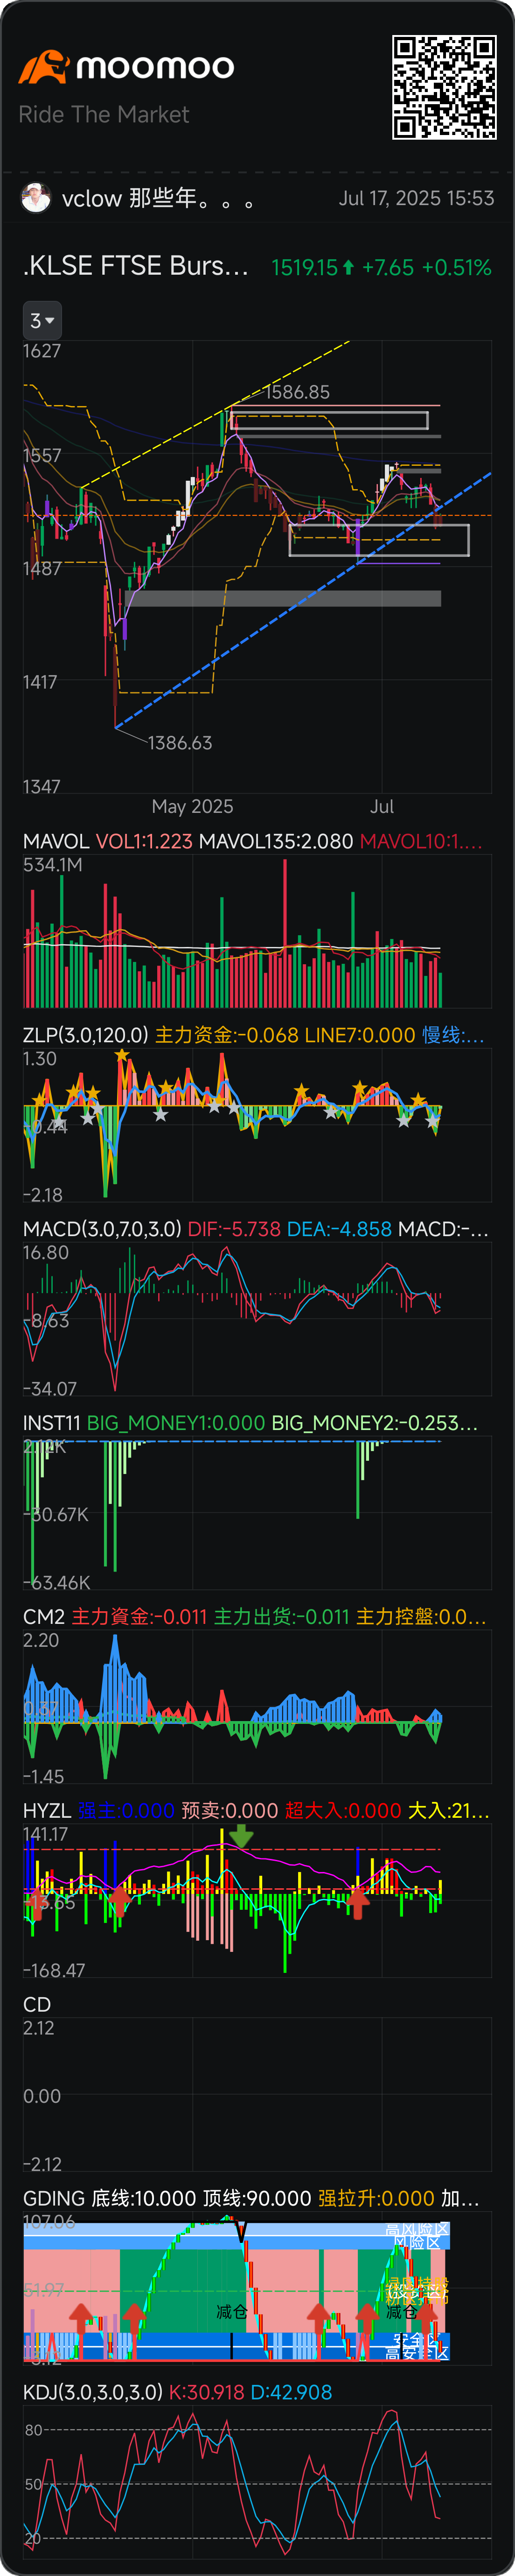Click the 80 level label in KDJ chart
This screenshot has width=515, height=2576.
click(x=33, y=2430)
